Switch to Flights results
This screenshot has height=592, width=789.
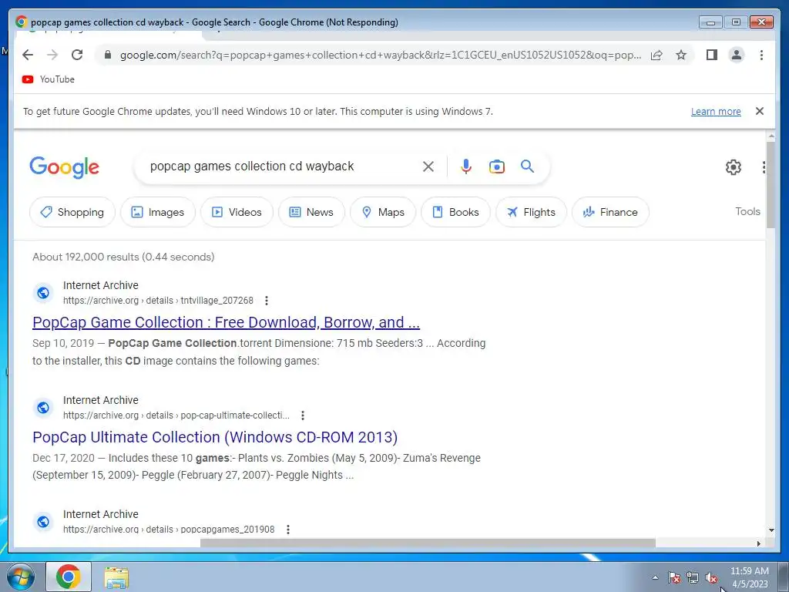click(532, 213)
